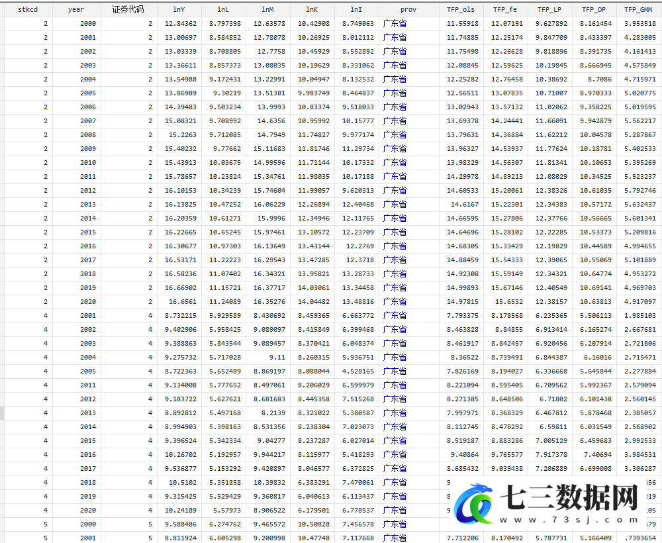Click lnL cell 8.797398

tap(223, 24)
